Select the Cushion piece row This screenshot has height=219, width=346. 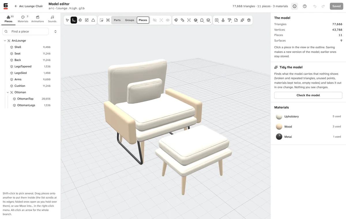click(x=30, y=86)
